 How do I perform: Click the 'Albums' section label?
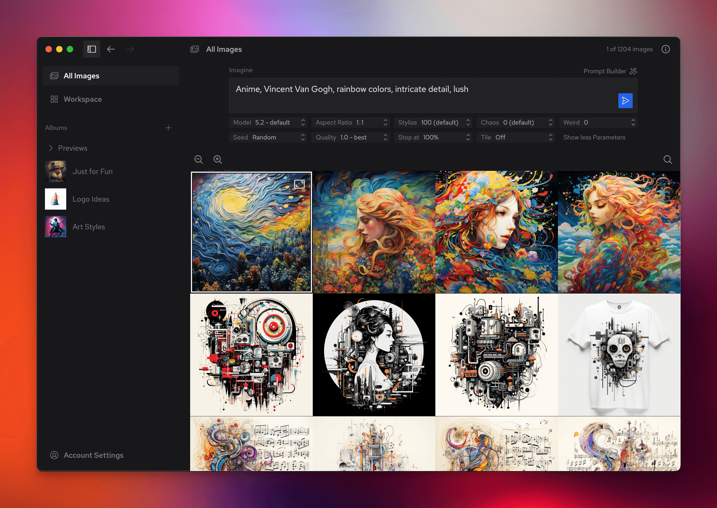(56, 128)
